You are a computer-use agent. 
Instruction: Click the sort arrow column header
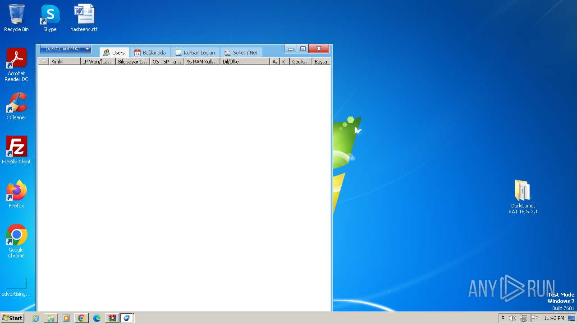pos(44,62)
